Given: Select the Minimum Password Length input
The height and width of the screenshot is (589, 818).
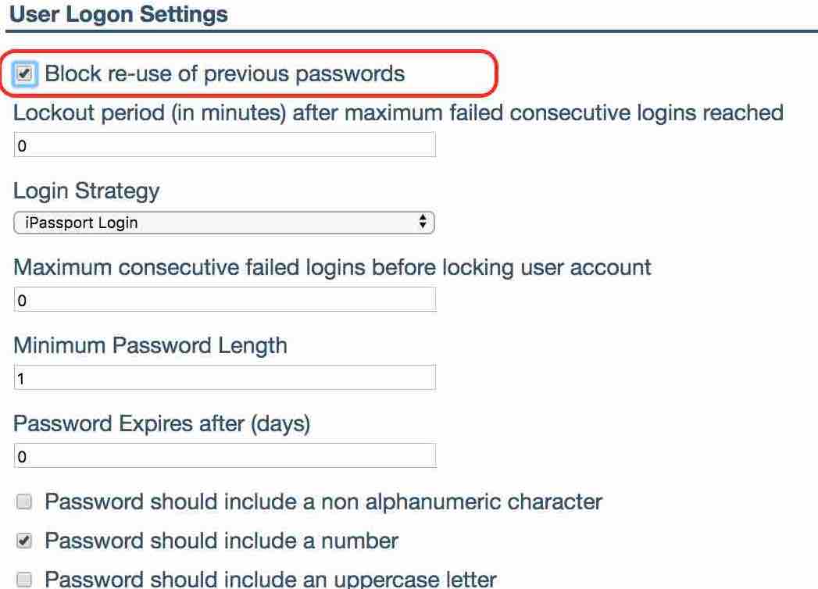Looking at the screenshot, I should [224, 378].
